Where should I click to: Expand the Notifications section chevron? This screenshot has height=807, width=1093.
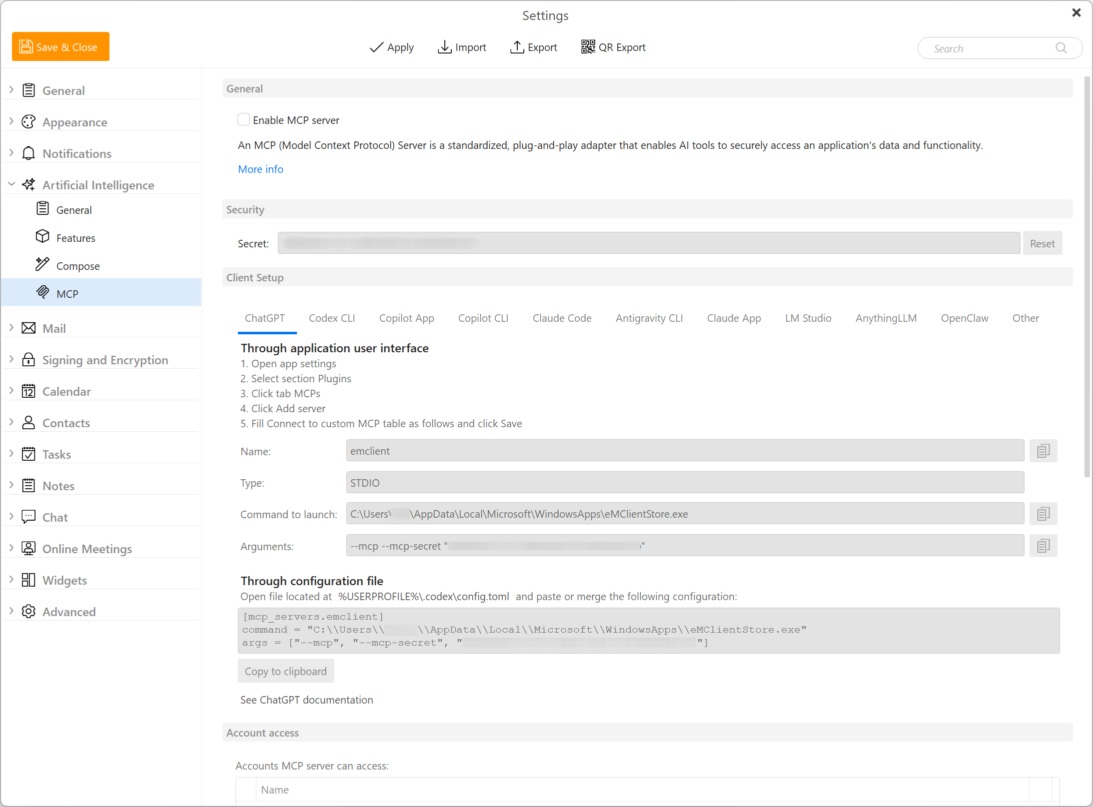[11, 153]
